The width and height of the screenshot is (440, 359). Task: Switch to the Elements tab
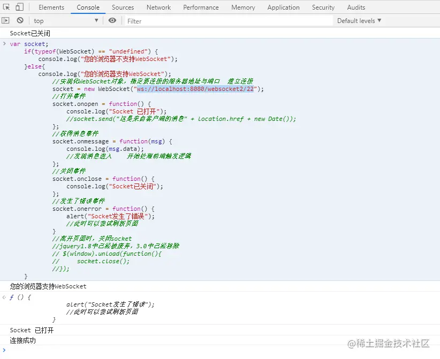(x=51, y=7)
